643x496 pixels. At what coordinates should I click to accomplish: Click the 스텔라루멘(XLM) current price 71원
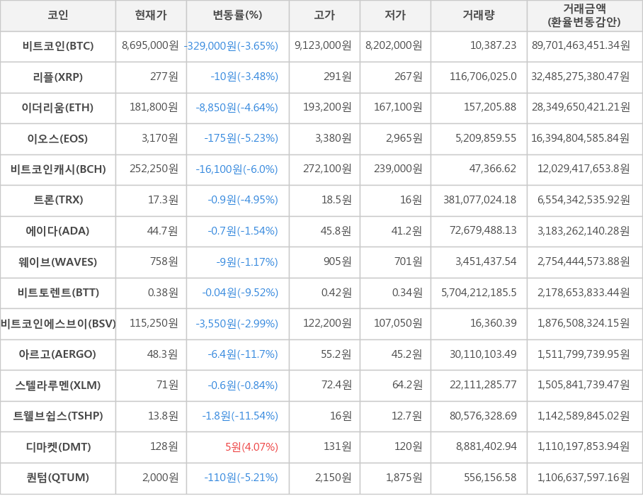167,385
